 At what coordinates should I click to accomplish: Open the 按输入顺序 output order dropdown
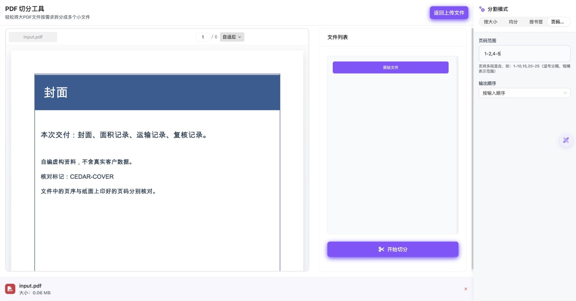pos(524,93)
